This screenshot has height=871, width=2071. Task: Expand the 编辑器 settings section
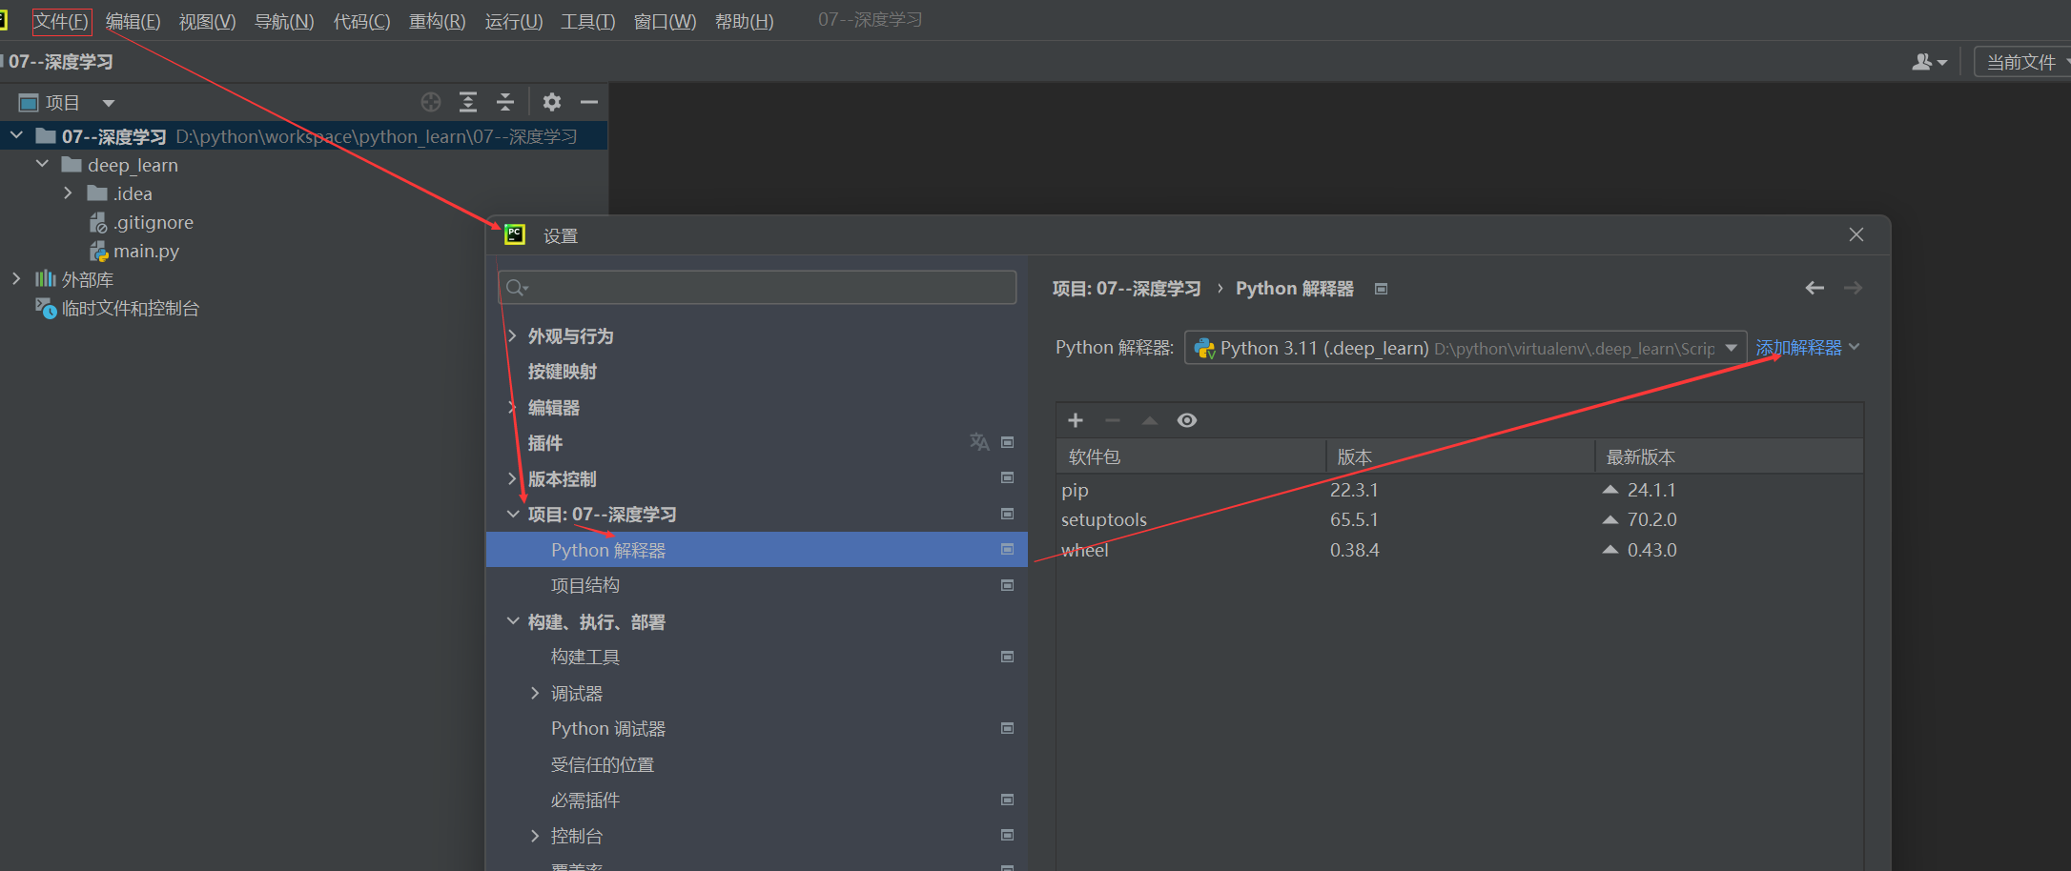(512, 407)
